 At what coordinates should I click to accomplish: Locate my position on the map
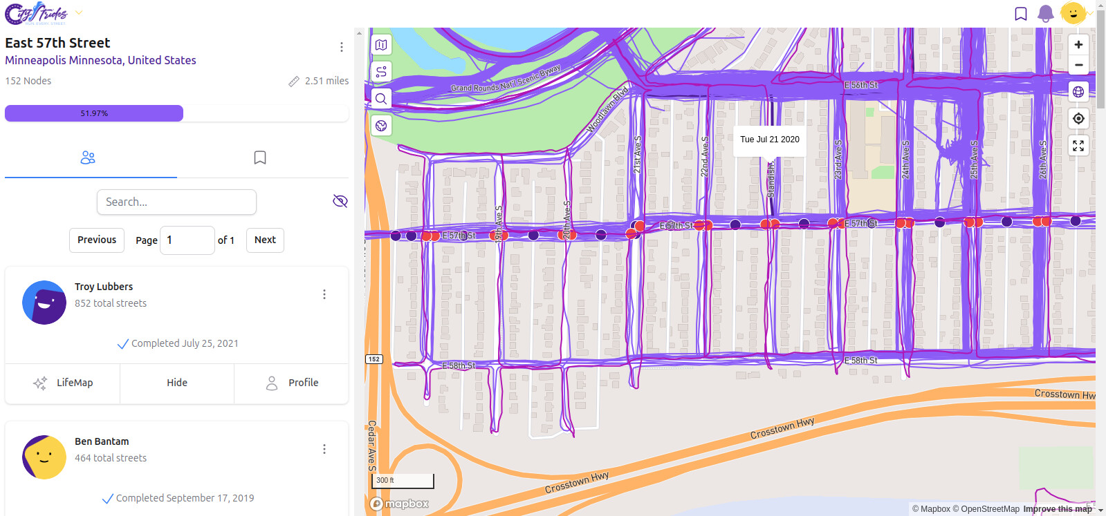click(1078, 119)
